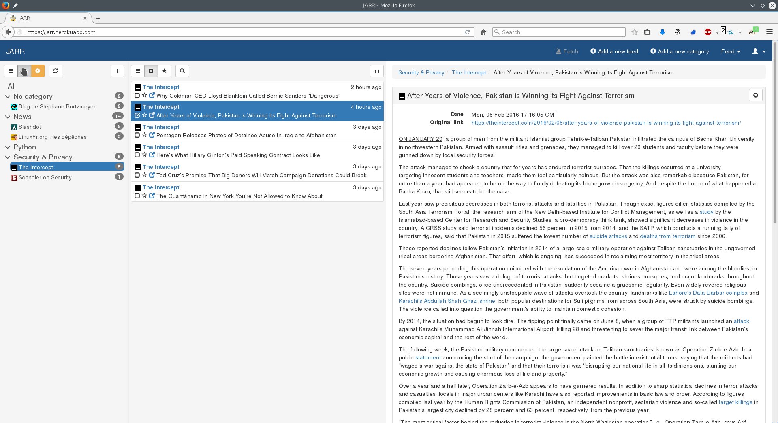
Task: Mark Hillary Clinton speaking article read
Action: tap(137, 155)
